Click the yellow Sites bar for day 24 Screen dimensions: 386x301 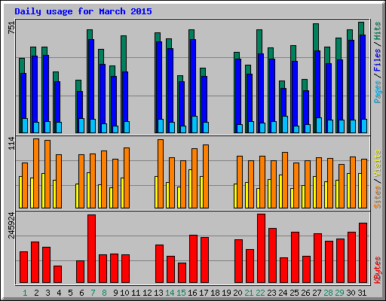coord(280,191)
